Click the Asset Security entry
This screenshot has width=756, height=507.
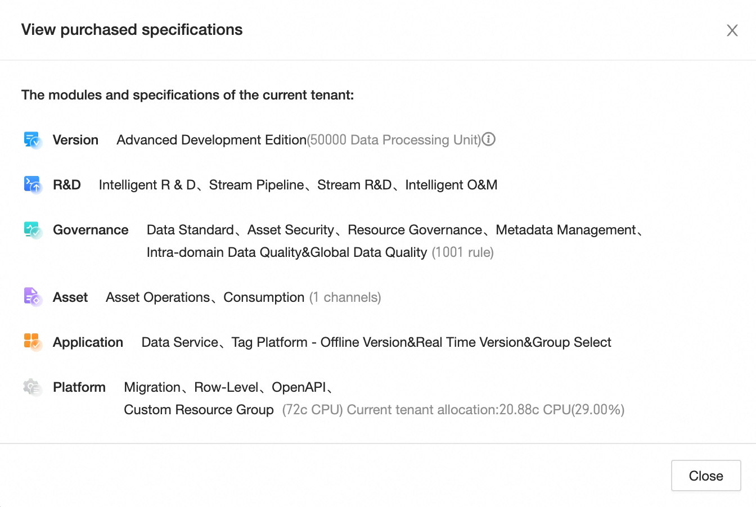291,230
